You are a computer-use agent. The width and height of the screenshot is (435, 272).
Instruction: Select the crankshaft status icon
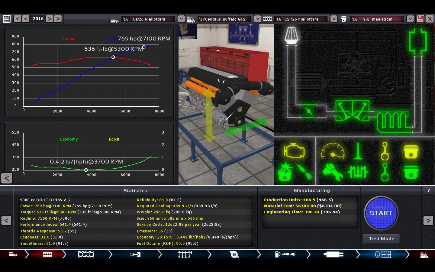[358, 172]
